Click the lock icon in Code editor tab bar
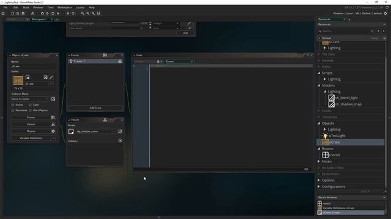 (x=158, y=61)
